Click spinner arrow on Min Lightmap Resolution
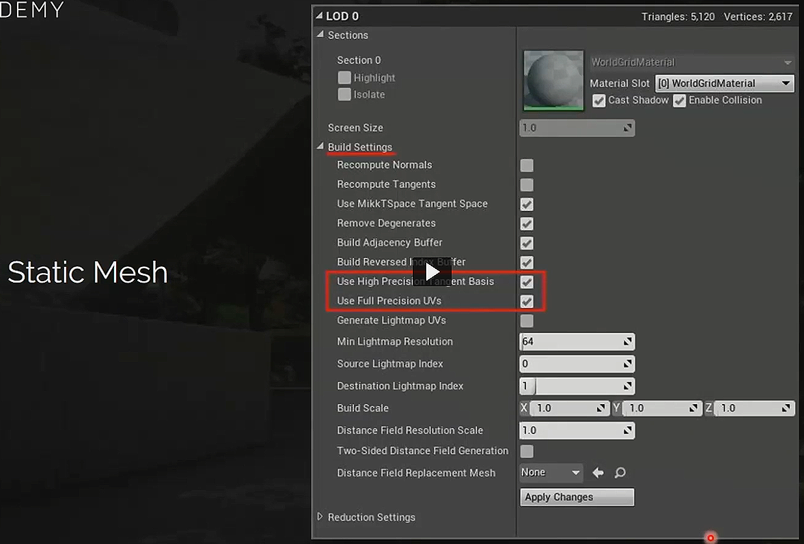The height and width of the screenshot is (544, 804). pos(628,342)
